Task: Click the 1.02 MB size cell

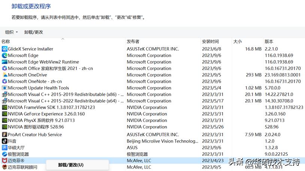Action: pyautogui.click(x=253, y=88)
